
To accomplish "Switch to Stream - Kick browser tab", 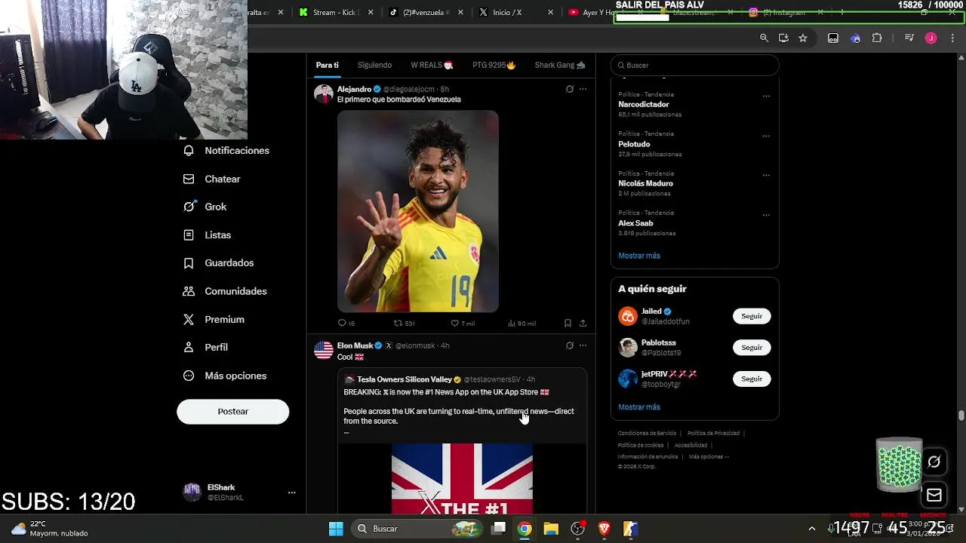I will pos(335,13).
